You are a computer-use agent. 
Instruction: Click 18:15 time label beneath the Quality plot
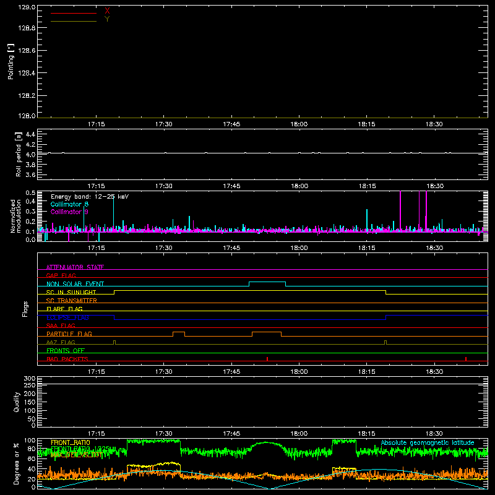(366, 434)
